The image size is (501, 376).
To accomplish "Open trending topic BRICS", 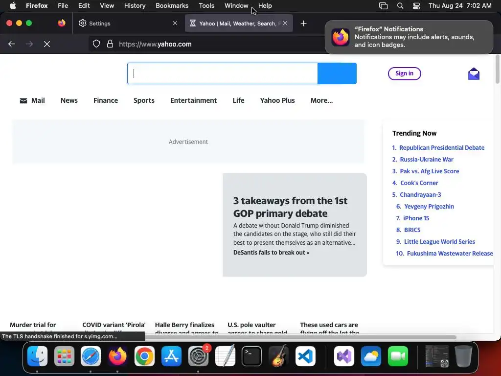I will [x=412, y=230].
